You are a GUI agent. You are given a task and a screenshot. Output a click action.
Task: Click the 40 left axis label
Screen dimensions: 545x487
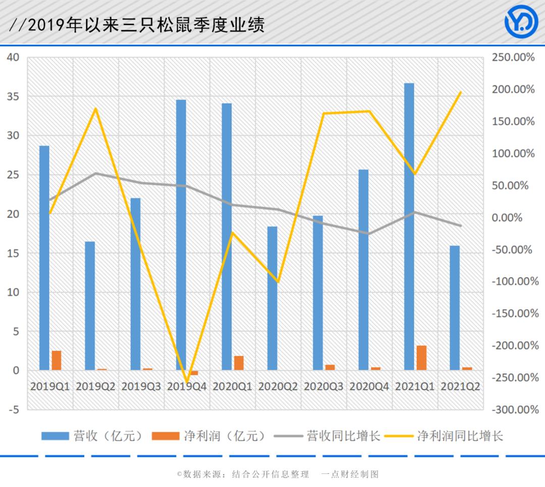pyautogui.click(x=13, y=57)
